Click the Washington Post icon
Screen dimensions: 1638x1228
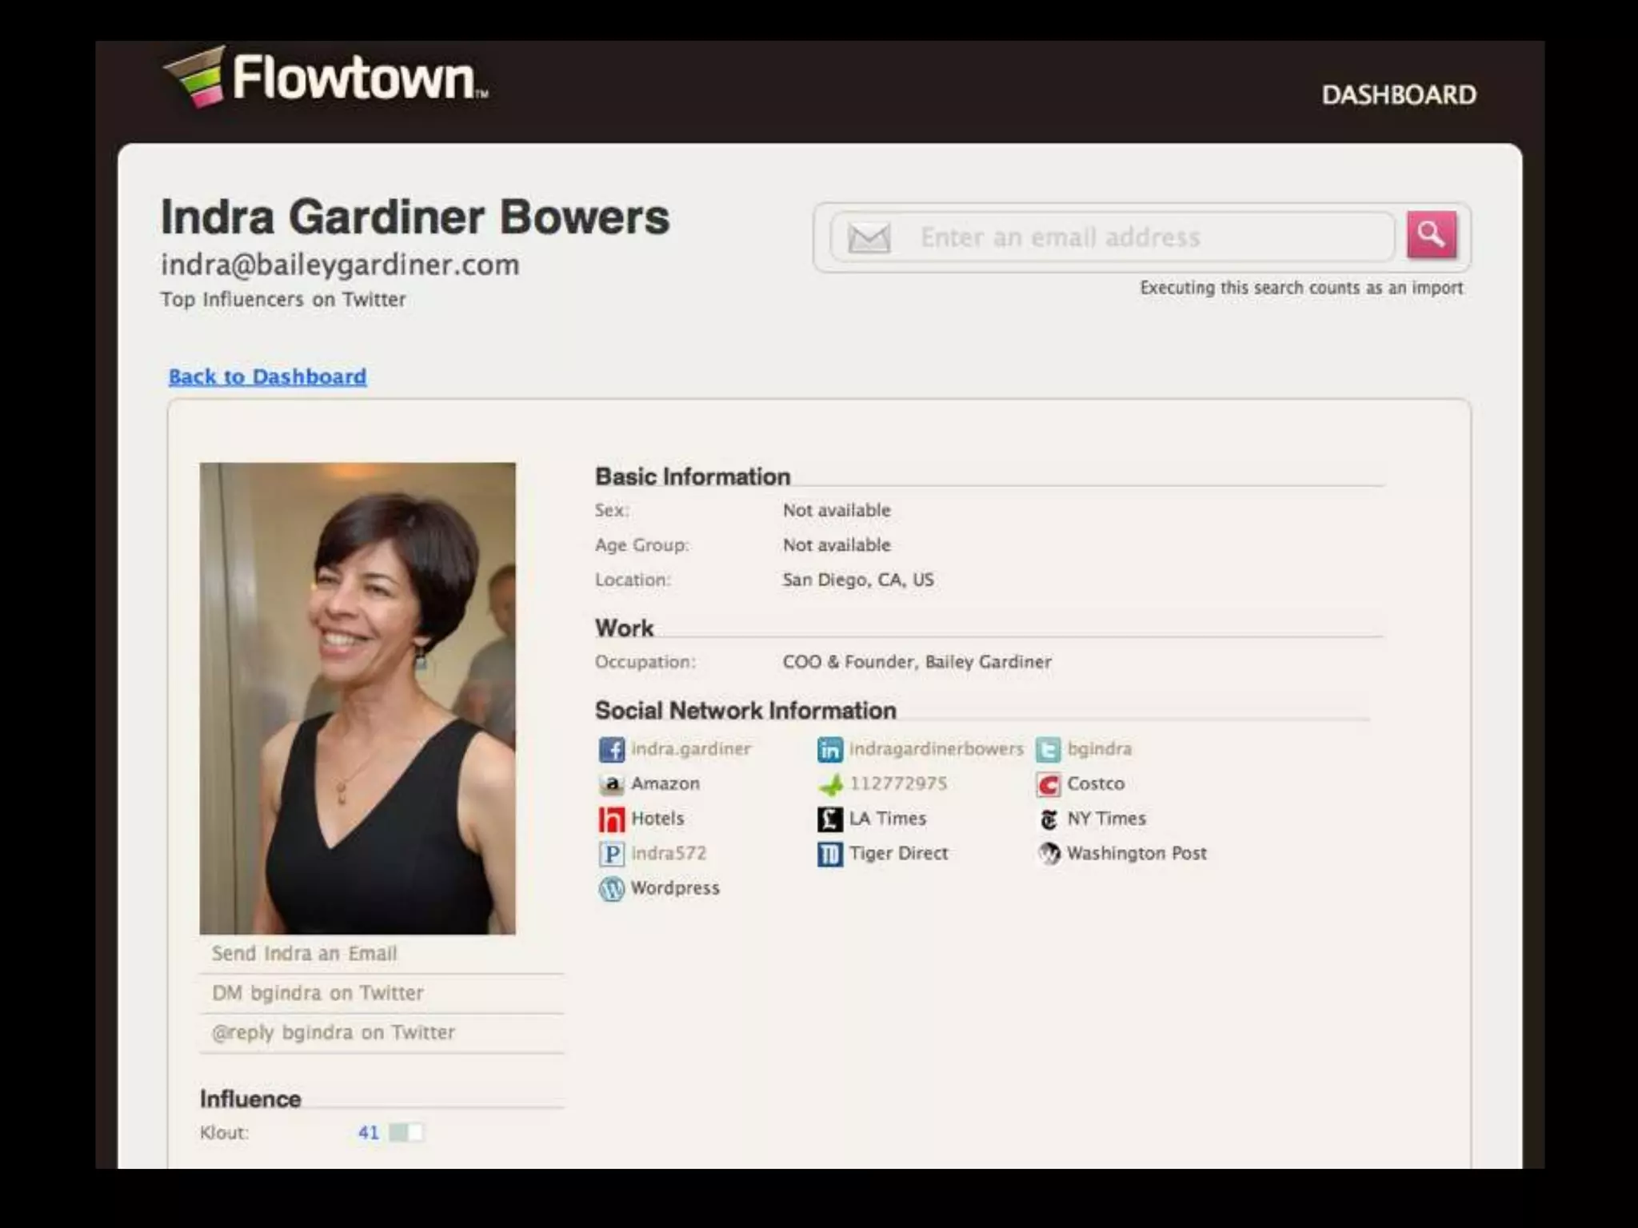click(1048, 854)
